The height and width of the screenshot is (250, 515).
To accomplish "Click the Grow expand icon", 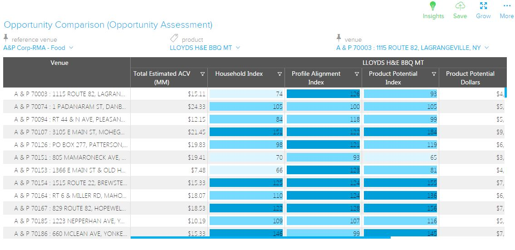I will pyautogui.click(x=483, y=6).
